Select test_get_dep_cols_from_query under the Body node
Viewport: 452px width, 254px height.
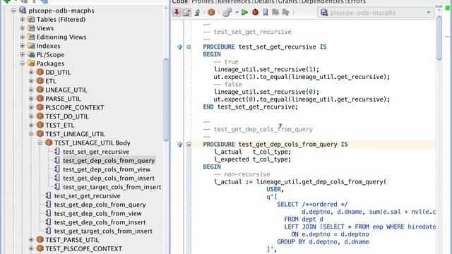coord(109,160)
